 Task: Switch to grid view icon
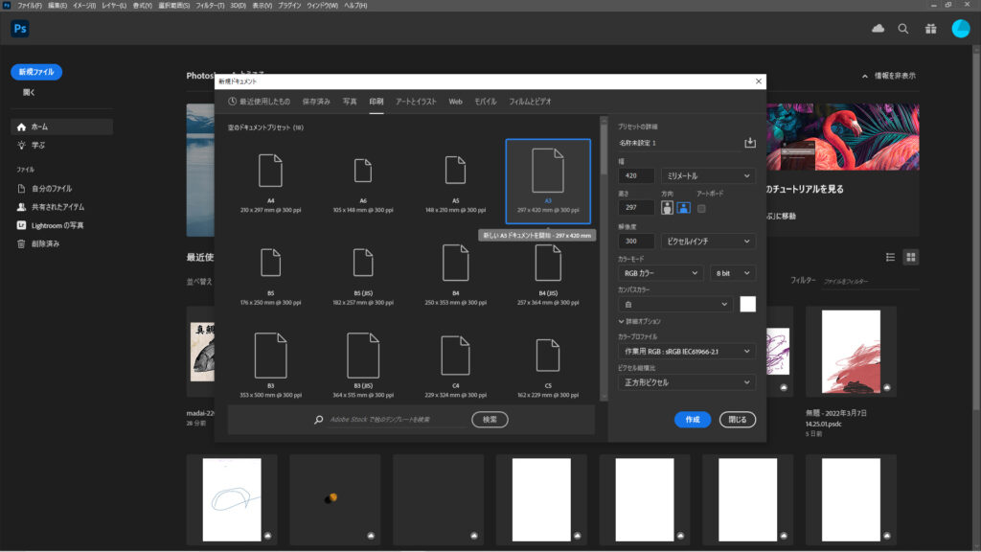[x=910, y=257]
